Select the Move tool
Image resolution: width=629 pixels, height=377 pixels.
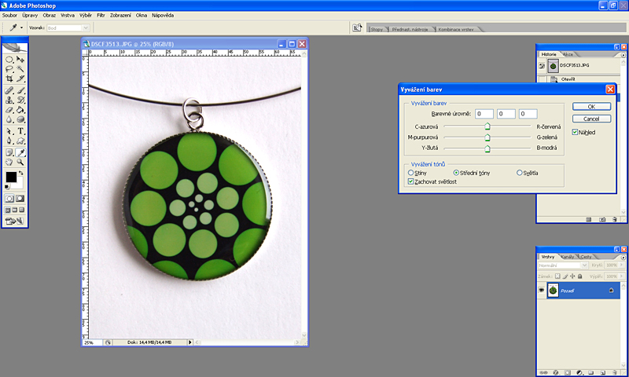[x=20, y=59]
